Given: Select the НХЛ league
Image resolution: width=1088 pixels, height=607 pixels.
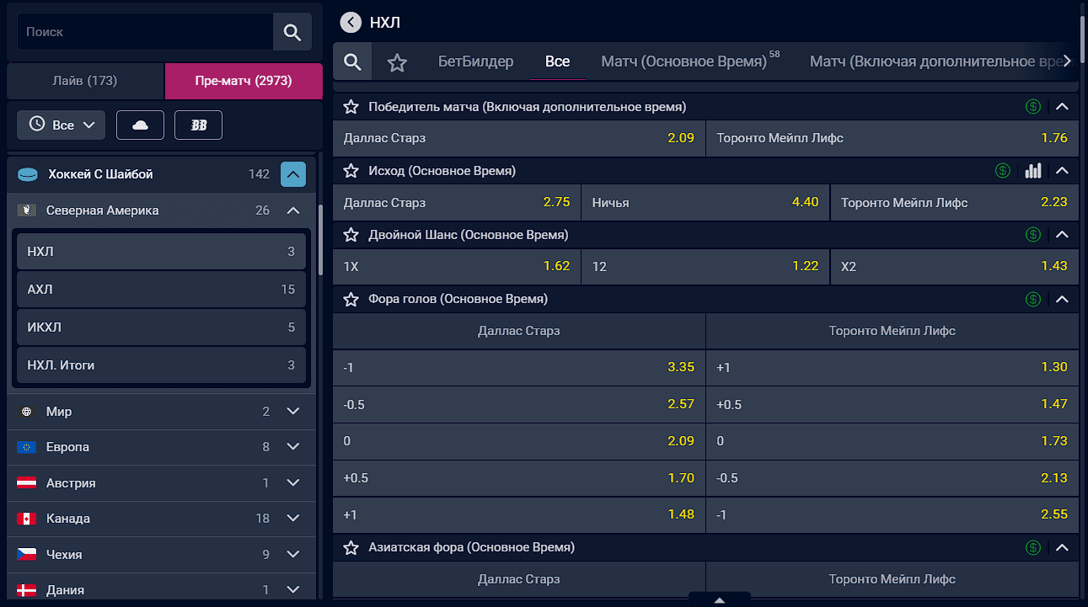Looking at the screenshot, I should (x=161, y=252).
